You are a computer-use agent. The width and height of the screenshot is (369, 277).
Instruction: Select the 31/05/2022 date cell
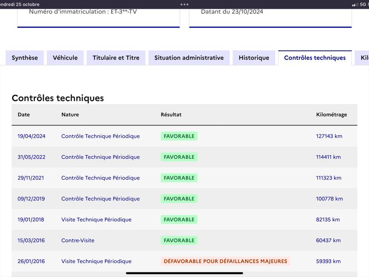point(31,157)
